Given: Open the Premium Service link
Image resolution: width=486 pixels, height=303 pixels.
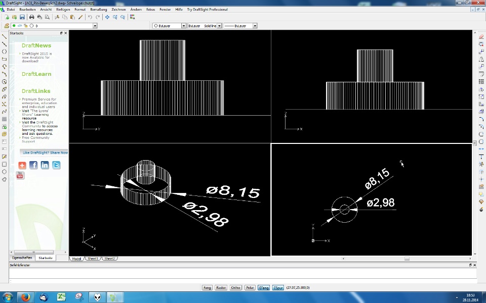Looking at the screenshot, I should [39, 103].
